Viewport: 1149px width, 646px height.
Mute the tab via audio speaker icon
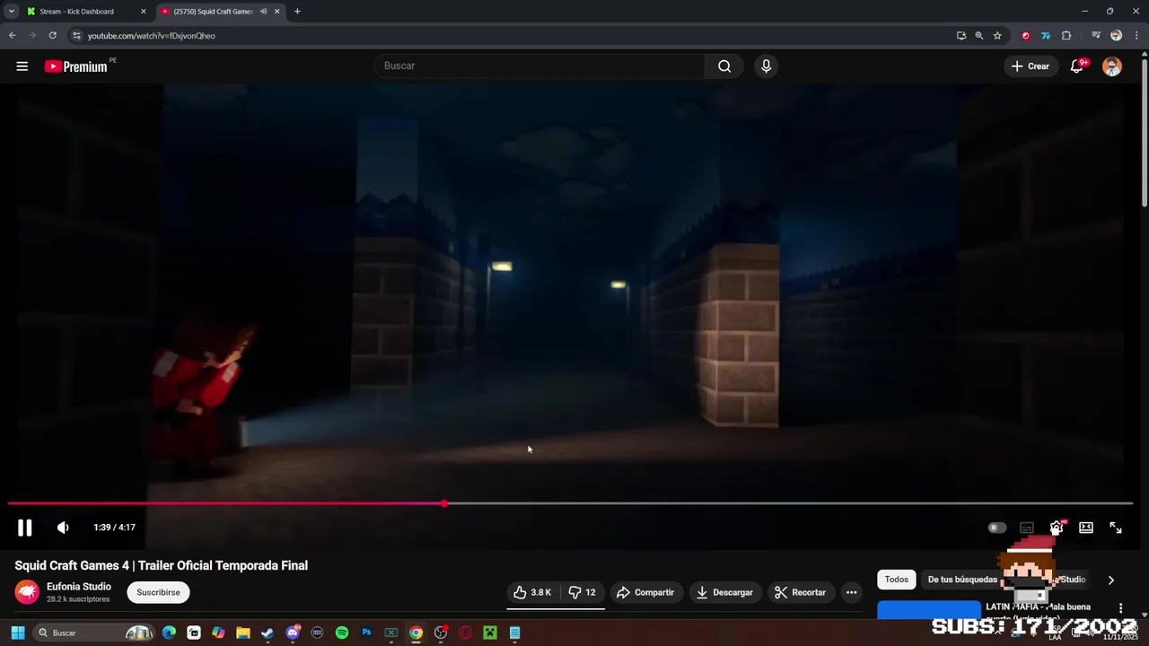coord(263,12)
